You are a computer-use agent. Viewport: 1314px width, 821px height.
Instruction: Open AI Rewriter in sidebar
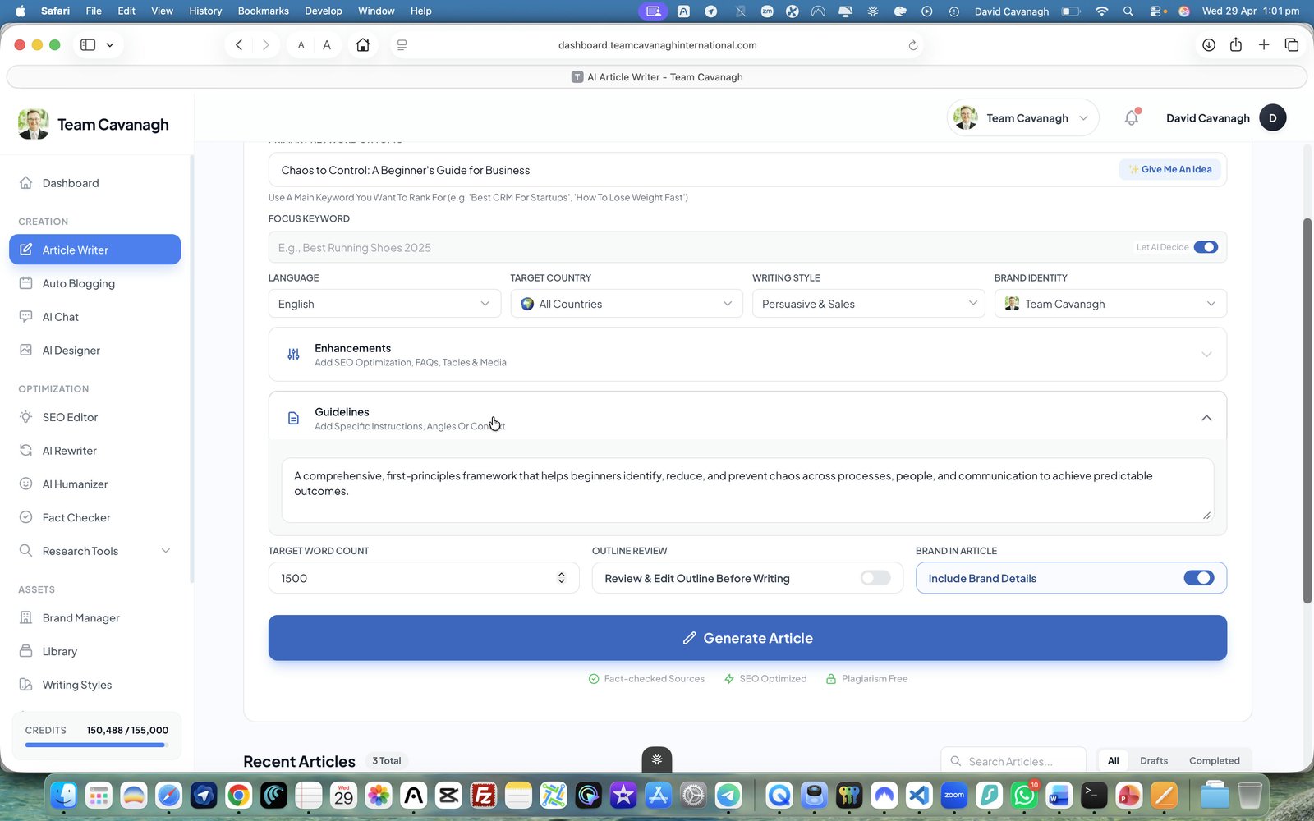(69, 451)
